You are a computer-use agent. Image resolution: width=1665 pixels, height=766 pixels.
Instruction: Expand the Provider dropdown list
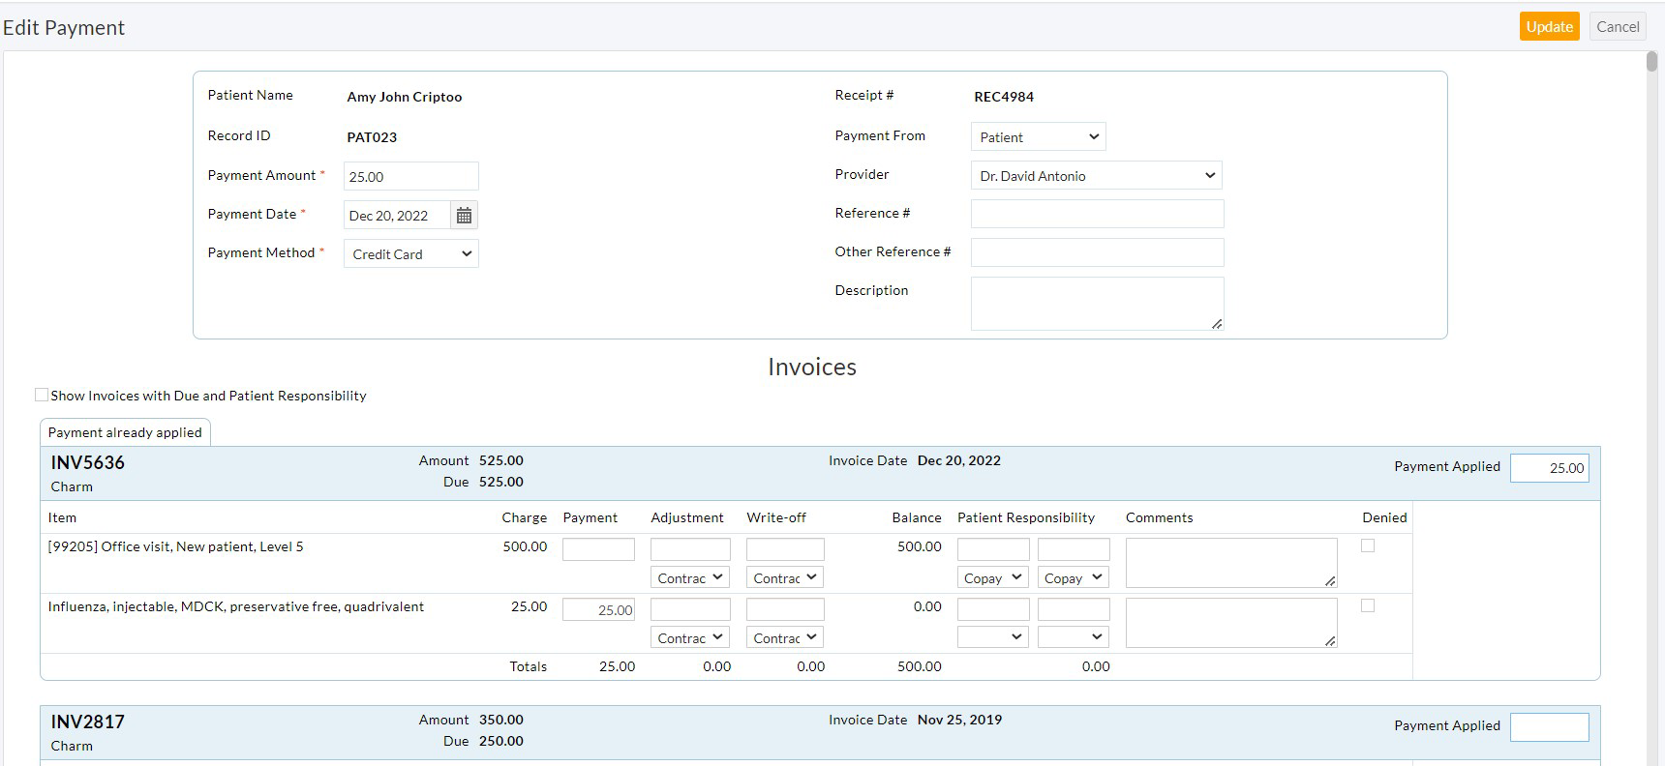[1096, 176]
